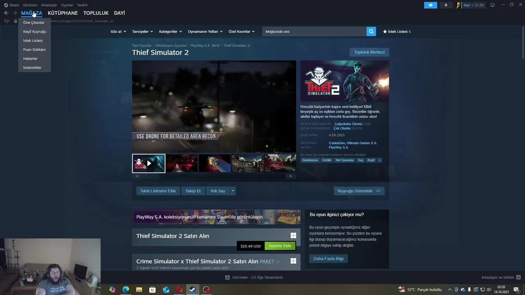Click the Yok Say button
Screen dimensions: 525x295
(x=218, y=191)
